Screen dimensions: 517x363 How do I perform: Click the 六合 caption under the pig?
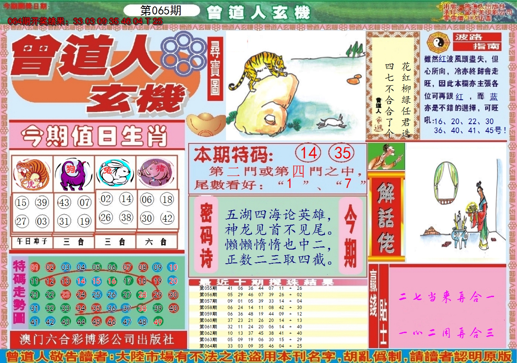point(157,242)
